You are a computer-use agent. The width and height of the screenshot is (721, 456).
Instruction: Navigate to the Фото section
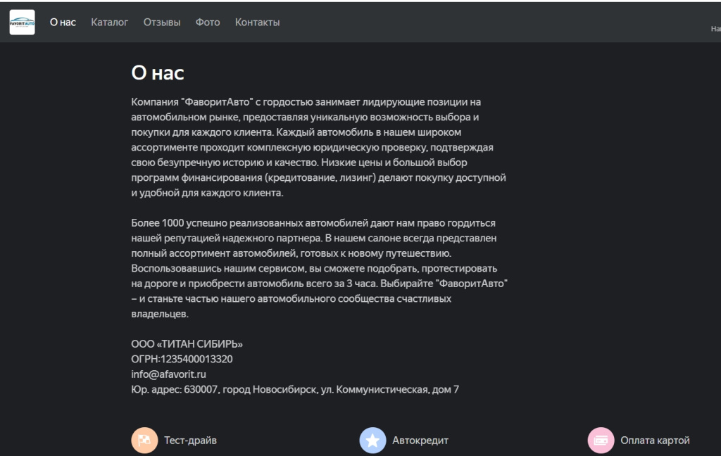pyautogui.click(x=207, y=22)
